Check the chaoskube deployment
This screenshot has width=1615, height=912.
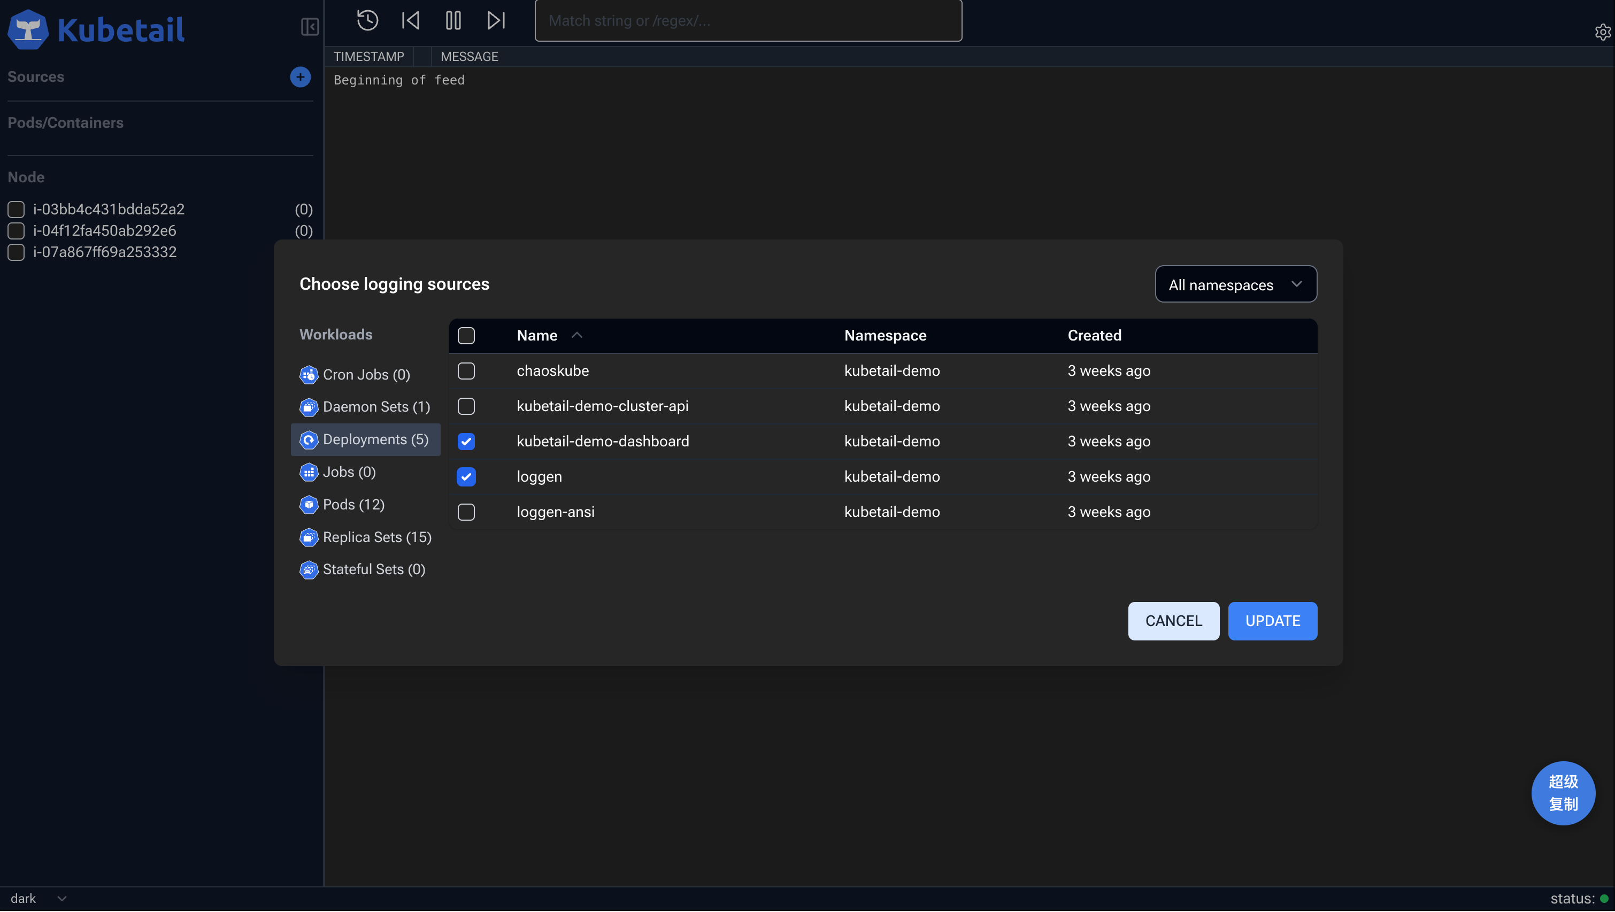click(466, 371)
